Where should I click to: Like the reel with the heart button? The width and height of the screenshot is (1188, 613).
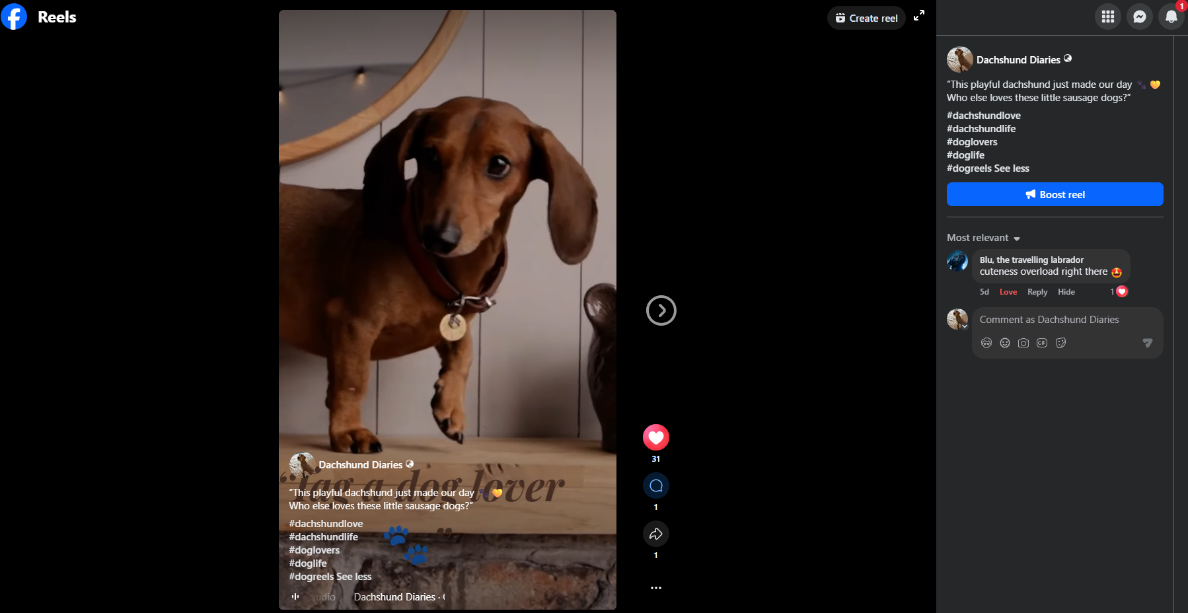(656, 437)
